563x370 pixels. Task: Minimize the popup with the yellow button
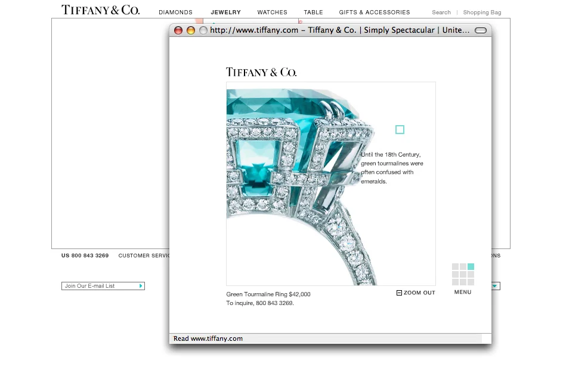click(x=191, y=30)
